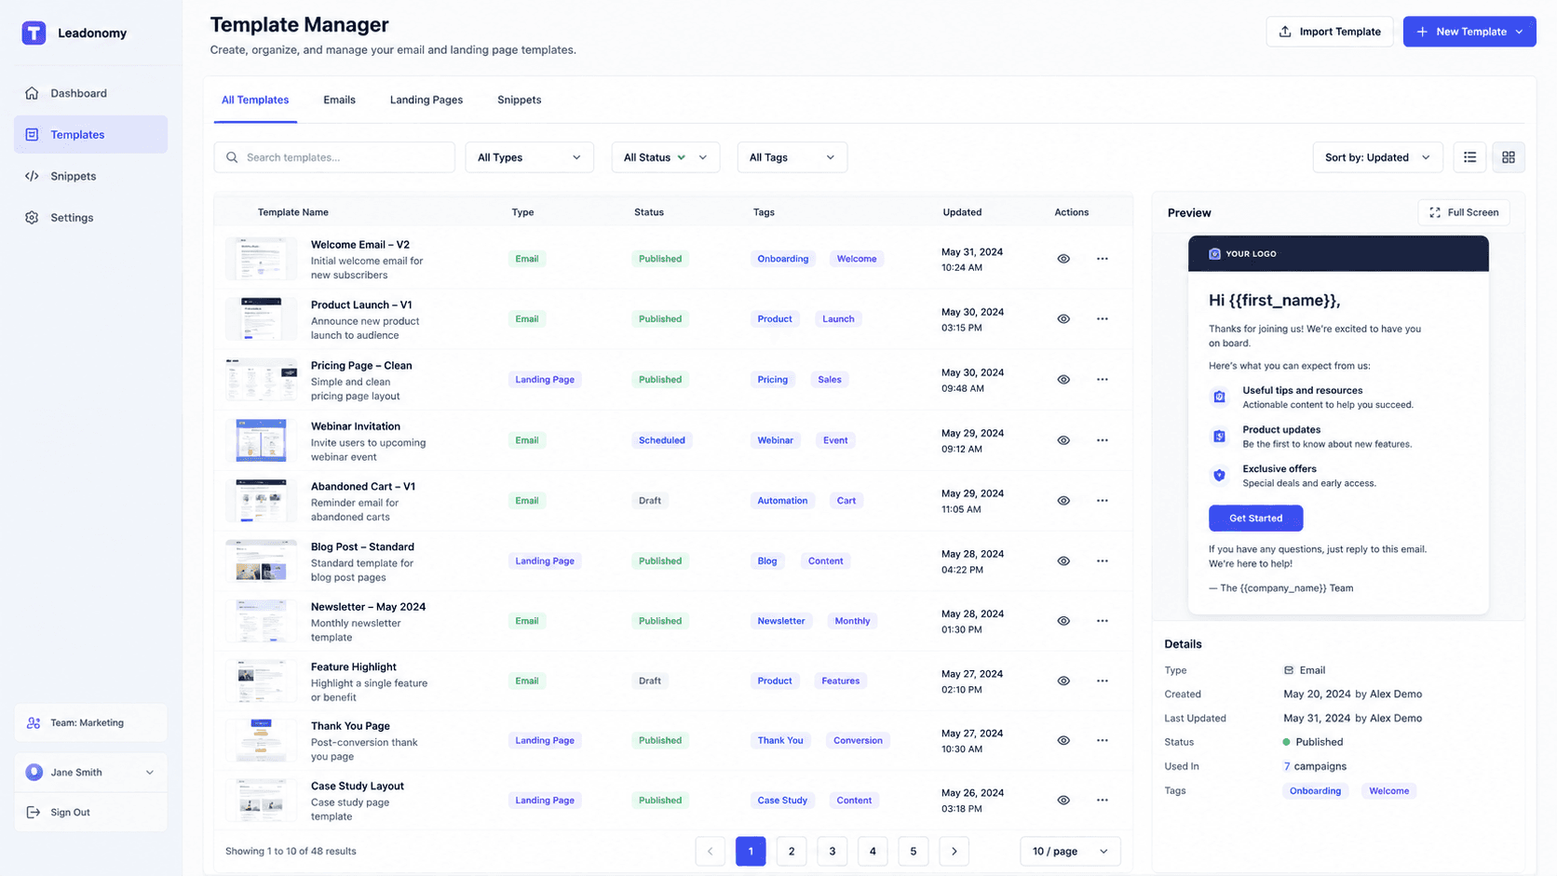Open the 7 campaigns link
The image size is (1557, 876).
(x=1315, y=766)
